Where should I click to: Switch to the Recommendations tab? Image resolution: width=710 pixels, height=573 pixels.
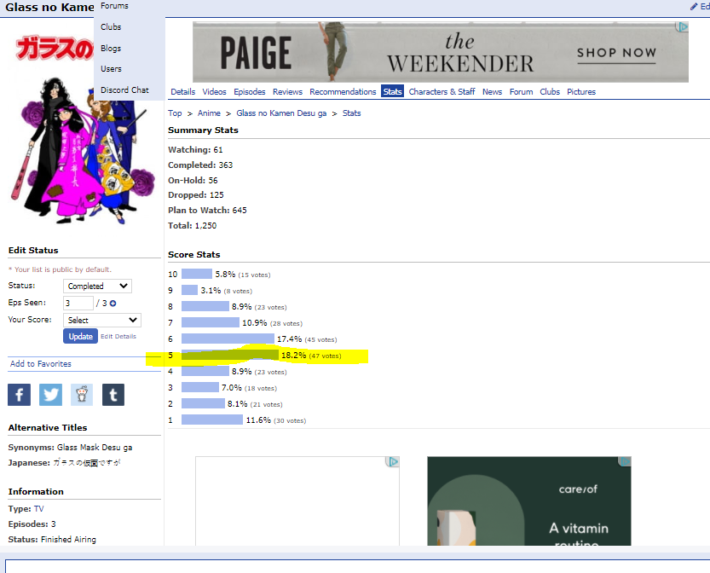tap(343, 91)
